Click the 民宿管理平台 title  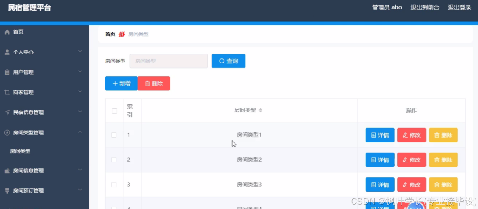point(30,8)
